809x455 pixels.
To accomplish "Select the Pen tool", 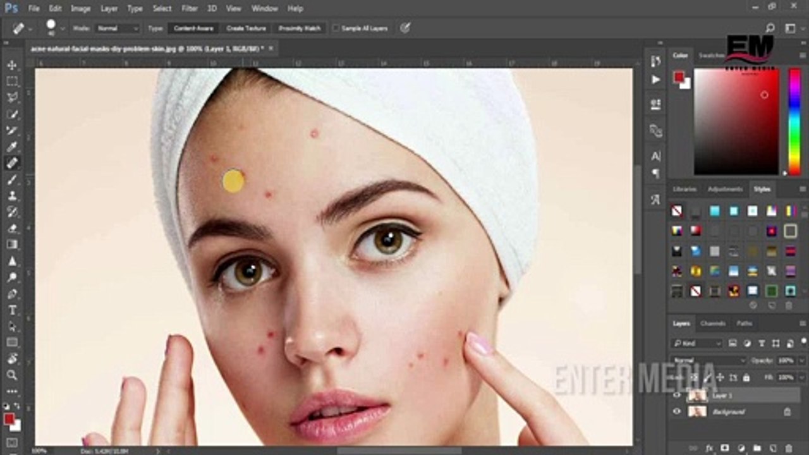I will (x=12, y=294).
